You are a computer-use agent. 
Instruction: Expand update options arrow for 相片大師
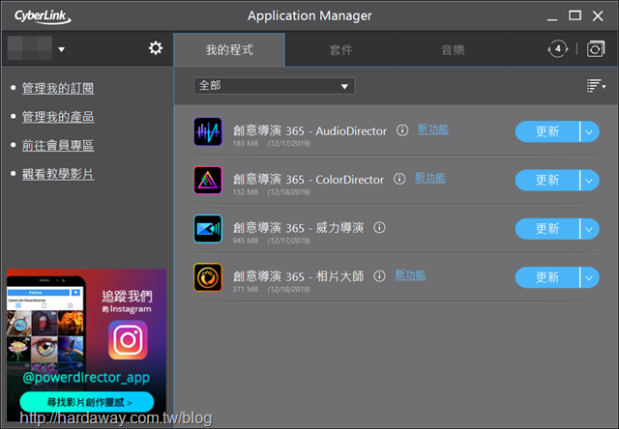click(x=589, y=277)
